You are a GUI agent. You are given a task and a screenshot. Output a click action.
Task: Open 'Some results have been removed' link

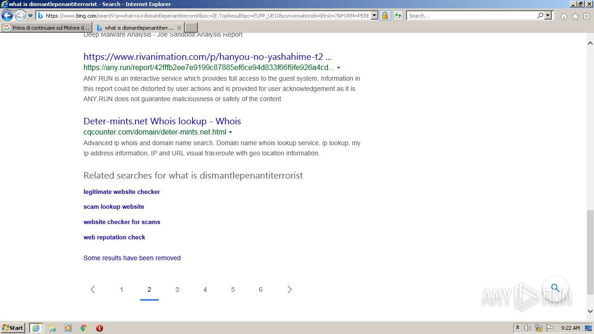point(132,258)
